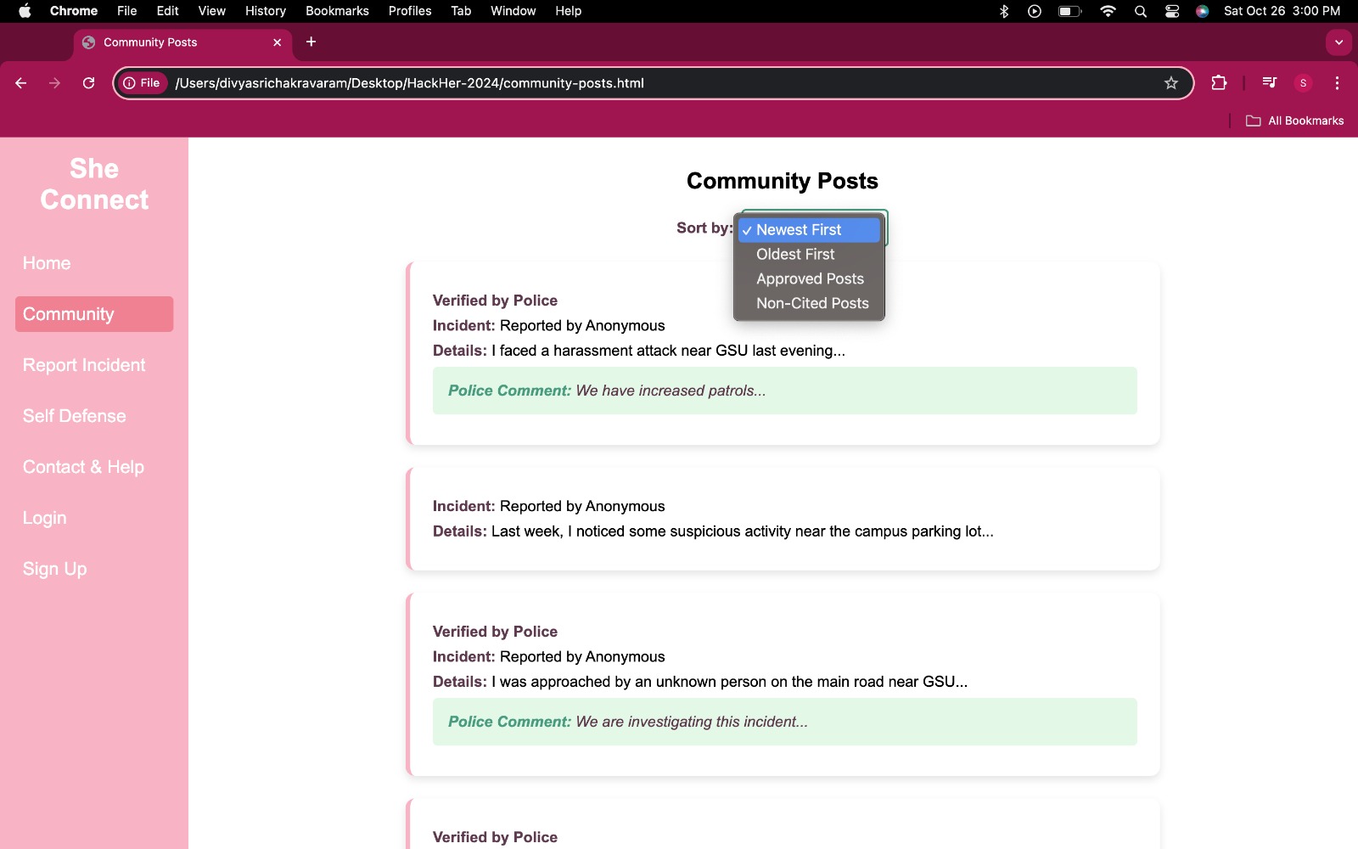1358x849 pixels.
Task: Open the Profiles menu
Action: point(410,11)
